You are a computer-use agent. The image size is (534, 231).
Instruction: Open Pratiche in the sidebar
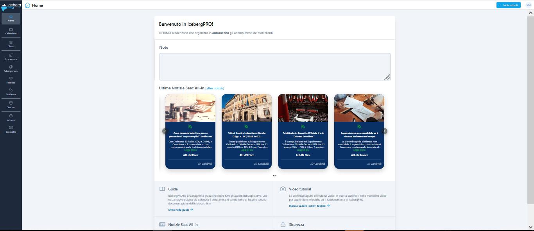11,80
